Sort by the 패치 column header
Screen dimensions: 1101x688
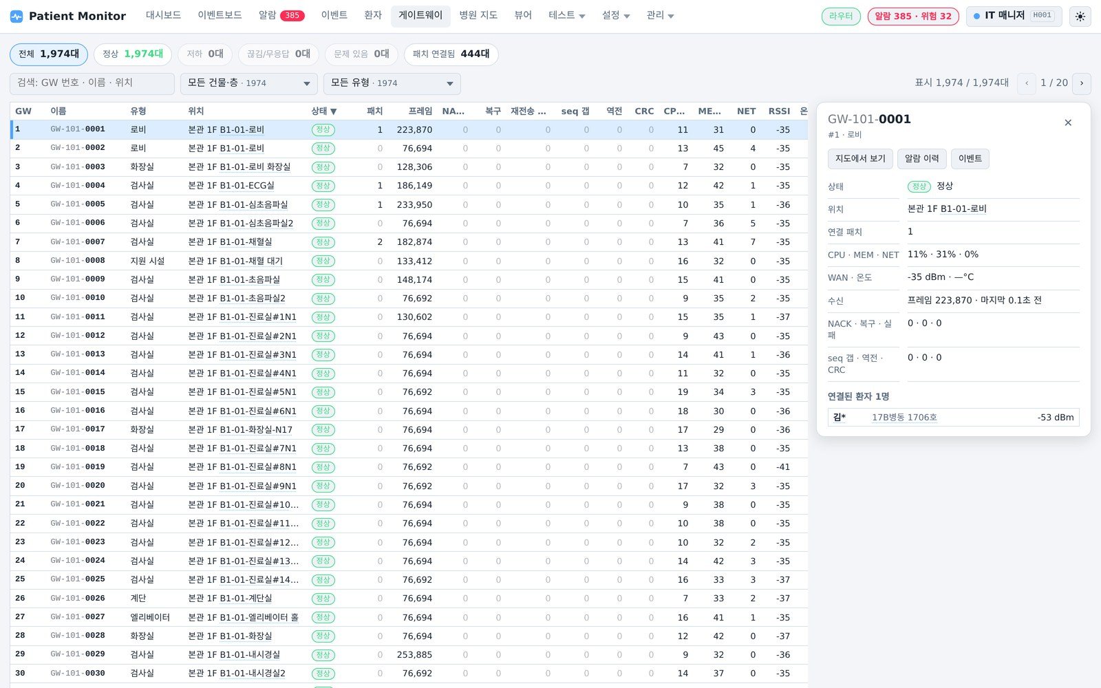point(374,111)
